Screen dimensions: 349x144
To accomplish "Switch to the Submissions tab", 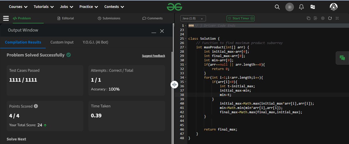I will tap(109, 18).
